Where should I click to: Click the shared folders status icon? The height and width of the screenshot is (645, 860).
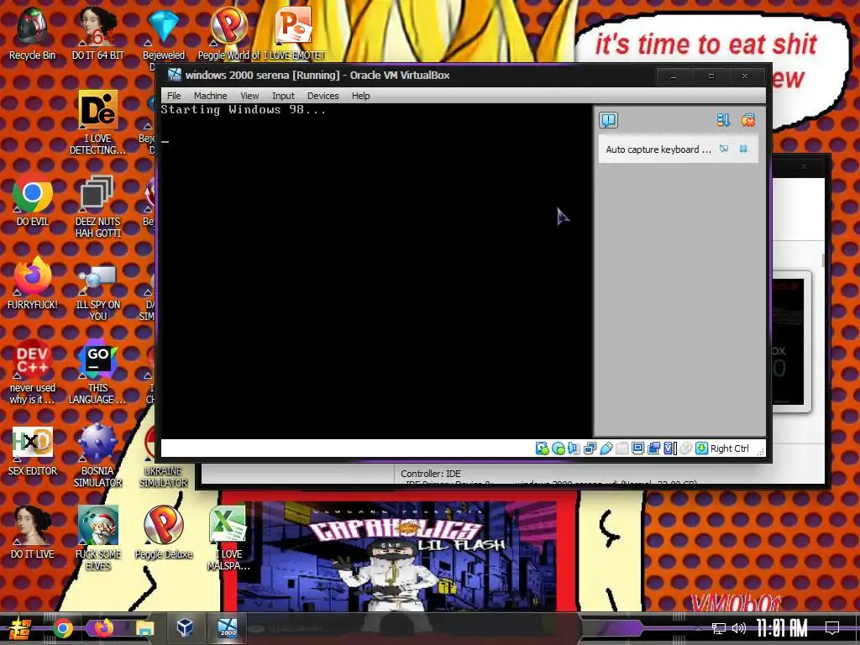(x=622, y=448)
